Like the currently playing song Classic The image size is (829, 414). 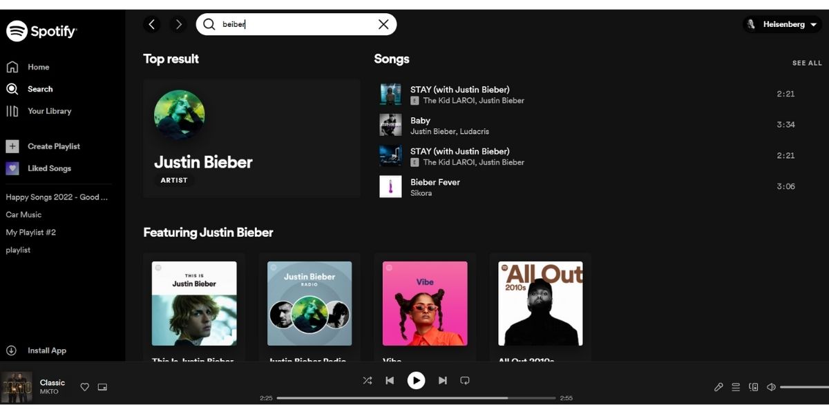click(x=84, y=387)
